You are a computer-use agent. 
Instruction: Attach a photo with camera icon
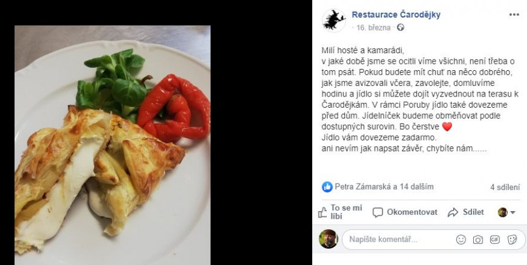(x=478, y=239)
